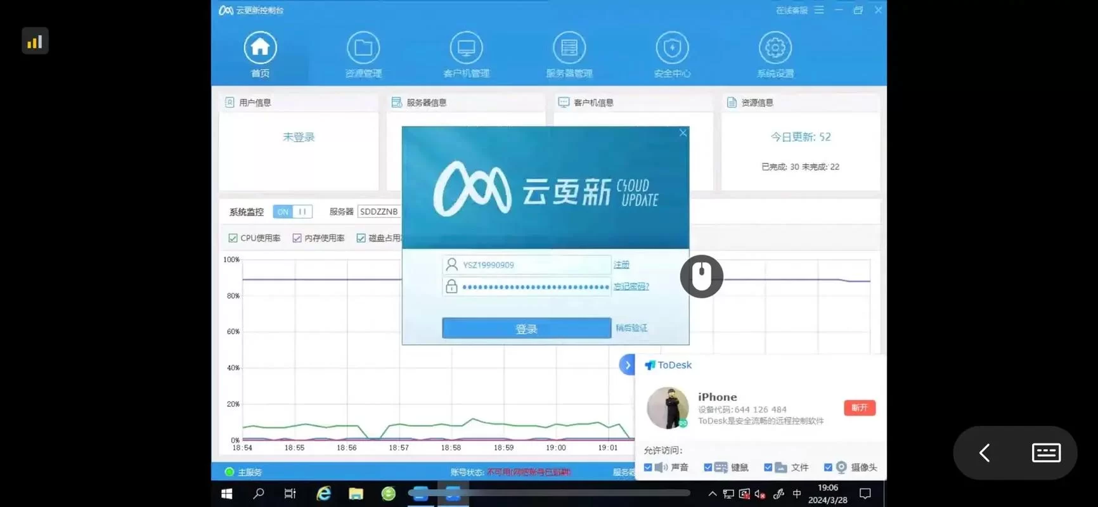Open the Windows Start menu
Viewport: 1098px width, 507px height.
pos(227,494)
